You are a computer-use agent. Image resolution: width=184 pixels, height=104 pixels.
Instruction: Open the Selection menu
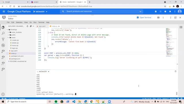tap(19, 22)
